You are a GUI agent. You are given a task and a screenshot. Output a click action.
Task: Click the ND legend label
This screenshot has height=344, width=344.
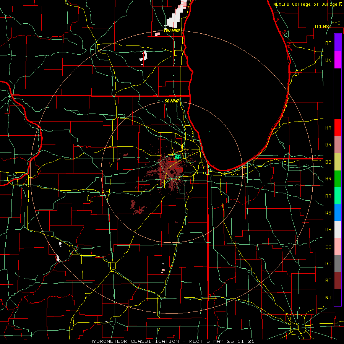(x=328, y=298)
